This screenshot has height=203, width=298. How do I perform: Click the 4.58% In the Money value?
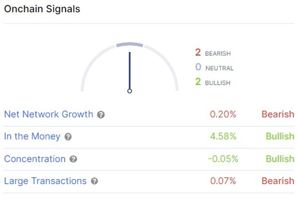pos(223,137)
